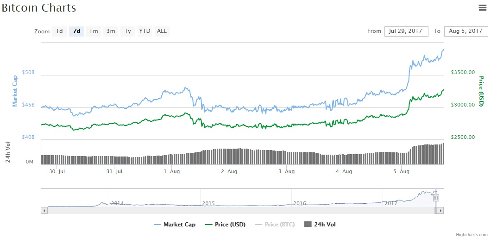Click the 4. Aug date label
497x238 pixels.
(344, 171)
